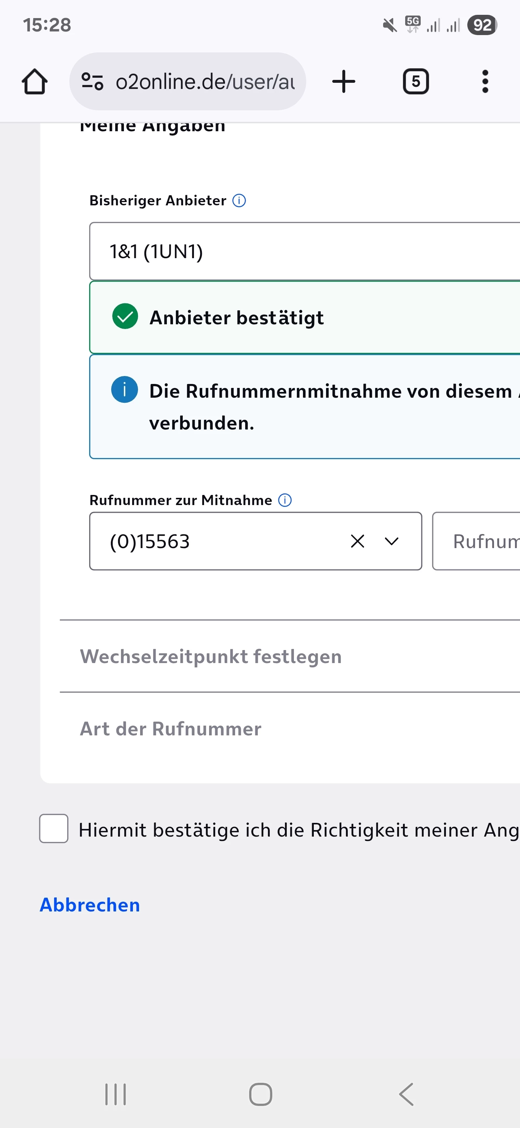Expand Art der Rufnummer section
This screenshot has height=1128, width=520.
pyautogui.click(x=170, y=729)
